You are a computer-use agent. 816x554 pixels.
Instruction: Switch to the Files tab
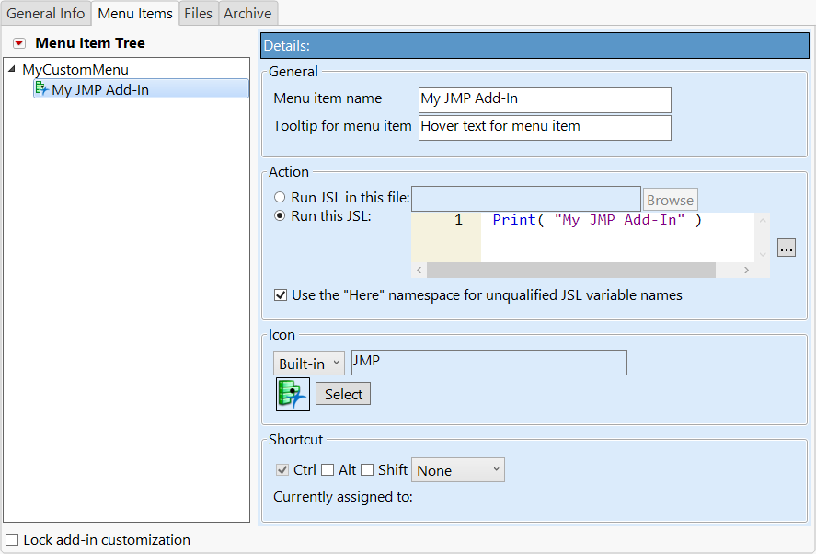tap(198, 13)
